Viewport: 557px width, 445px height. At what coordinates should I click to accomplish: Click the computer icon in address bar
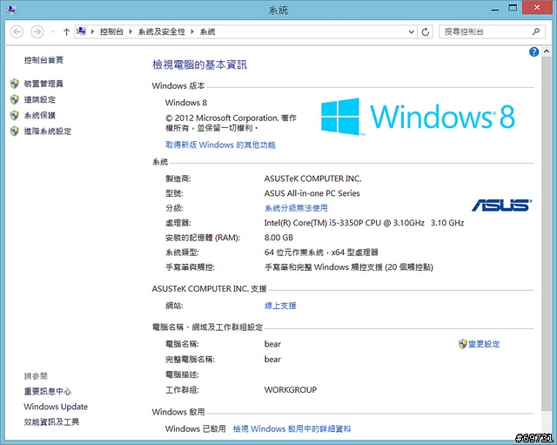tap(81, 31)
